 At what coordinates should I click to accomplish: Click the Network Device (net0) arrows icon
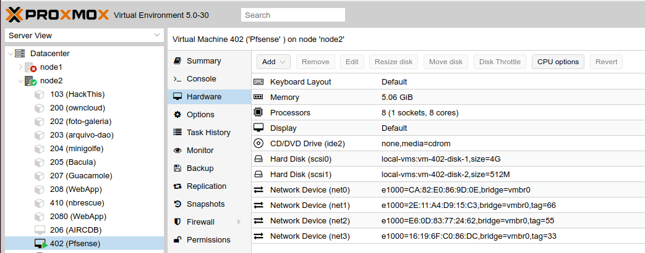pyautogui.click(x=258, y=190)
